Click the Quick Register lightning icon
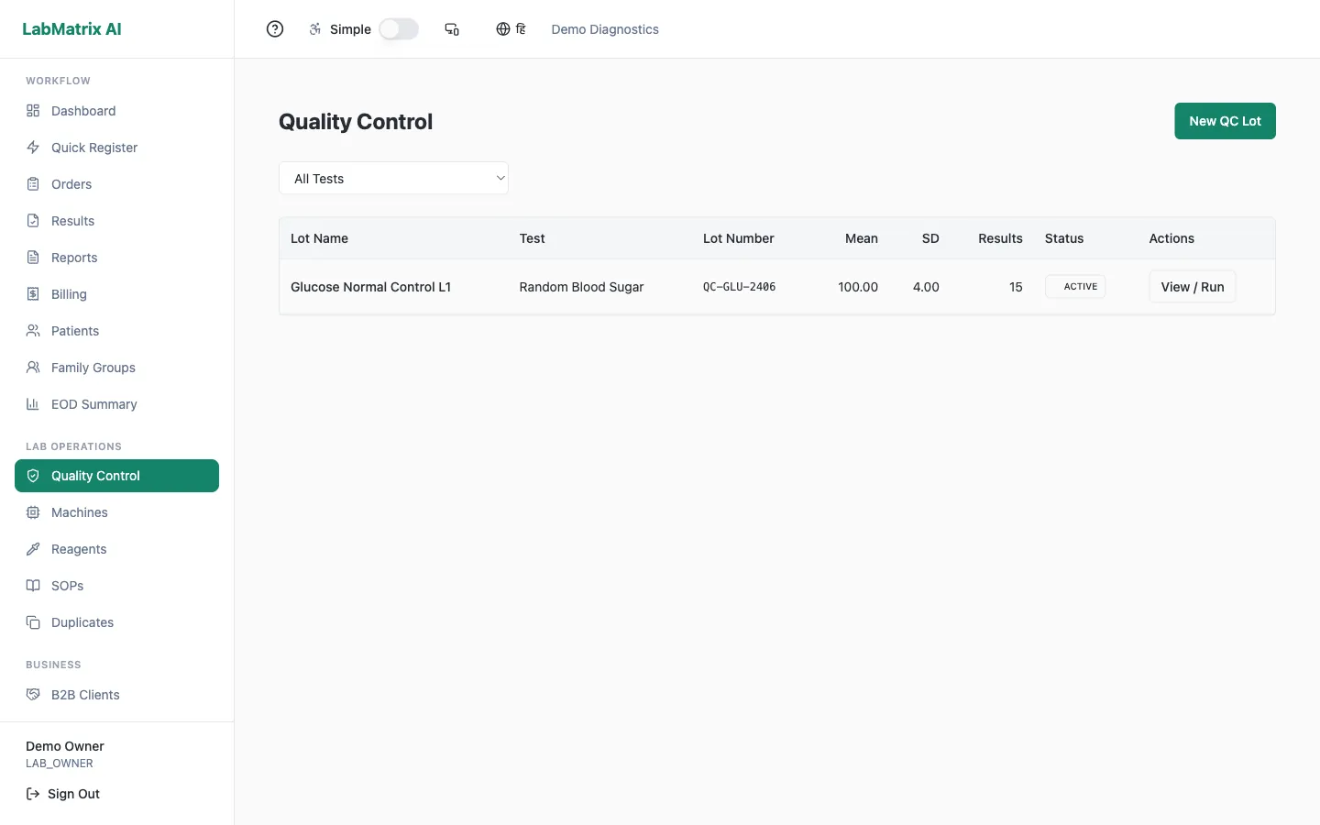Screen dimensions: 1320x825 coord(33,148)
